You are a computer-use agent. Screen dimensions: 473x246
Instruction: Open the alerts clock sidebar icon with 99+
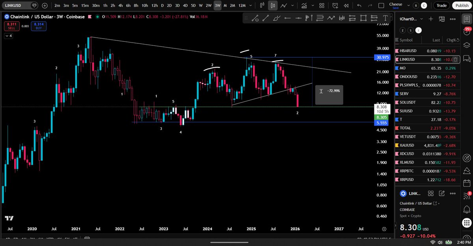pos(467,33)
